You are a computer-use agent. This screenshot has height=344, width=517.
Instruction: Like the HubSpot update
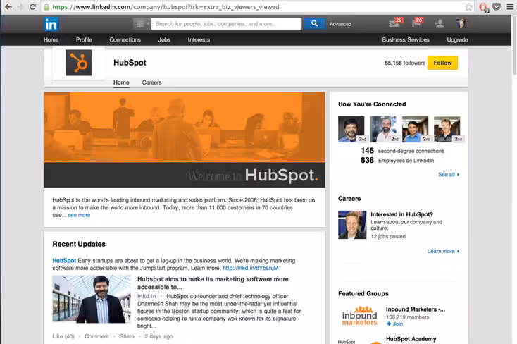63,336
